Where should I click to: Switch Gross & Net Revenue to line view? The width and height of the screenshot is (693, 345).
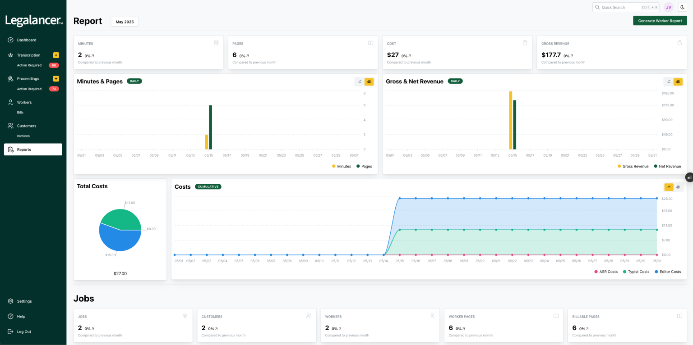point(669,82)
